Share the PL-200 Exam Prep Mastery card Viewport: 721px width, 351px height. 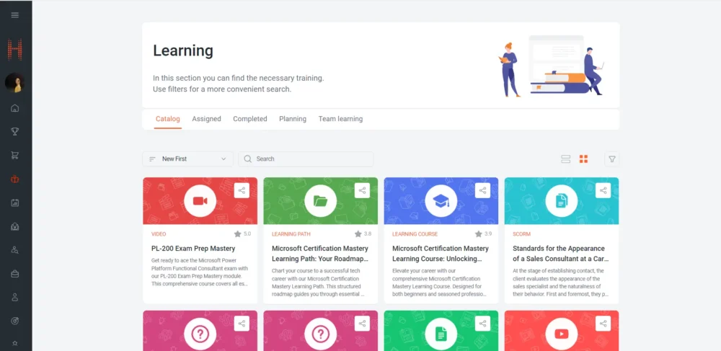(242, 191)
